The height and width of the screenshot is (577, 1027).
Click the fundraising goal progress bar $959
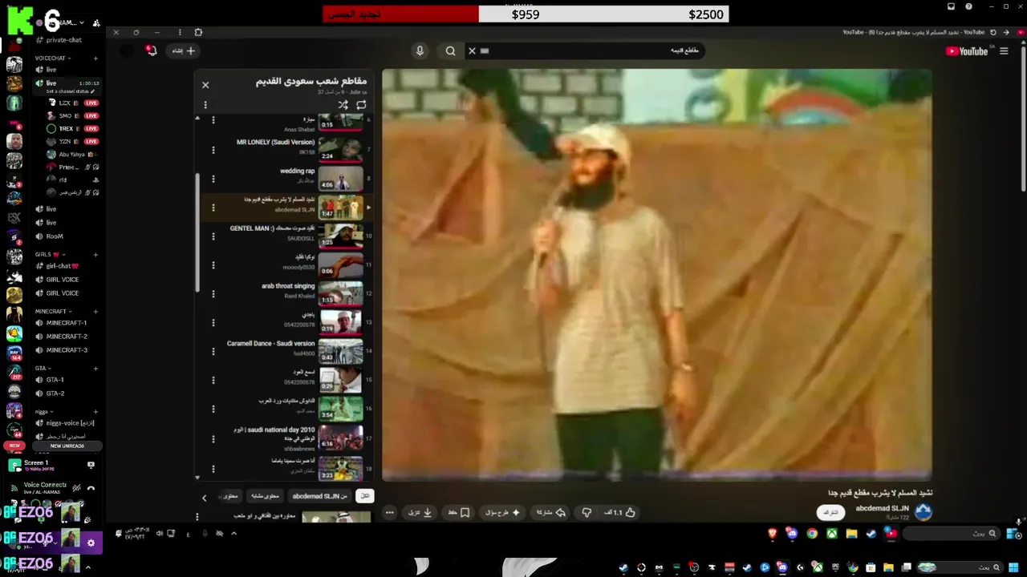tap(526, 14)
